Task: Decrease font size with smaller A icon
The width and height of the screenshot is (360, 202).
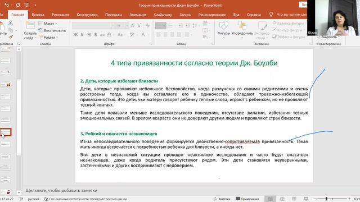Action: coord(139,26)
